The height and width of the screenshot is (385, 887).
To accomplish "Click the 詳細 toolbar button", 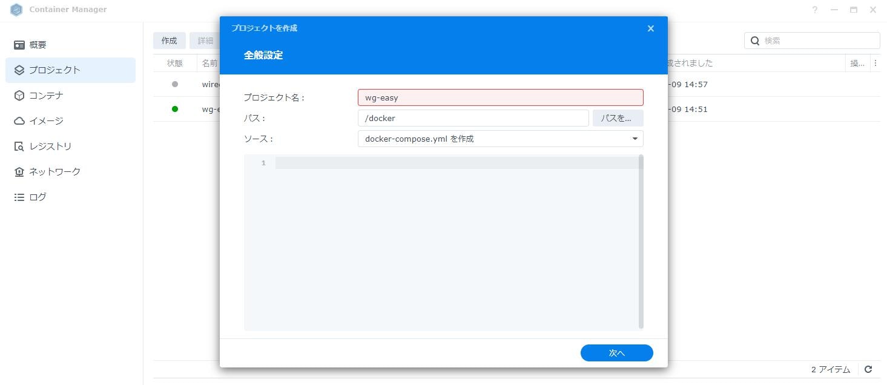I will point(205,41).
